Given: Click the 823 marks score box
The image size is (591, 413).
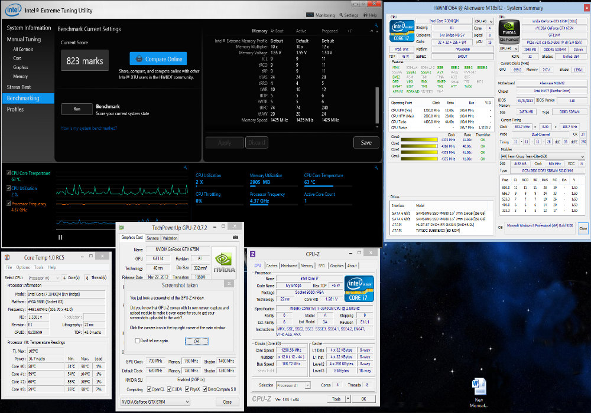Looking at the screenshot, I should (85, 61).
